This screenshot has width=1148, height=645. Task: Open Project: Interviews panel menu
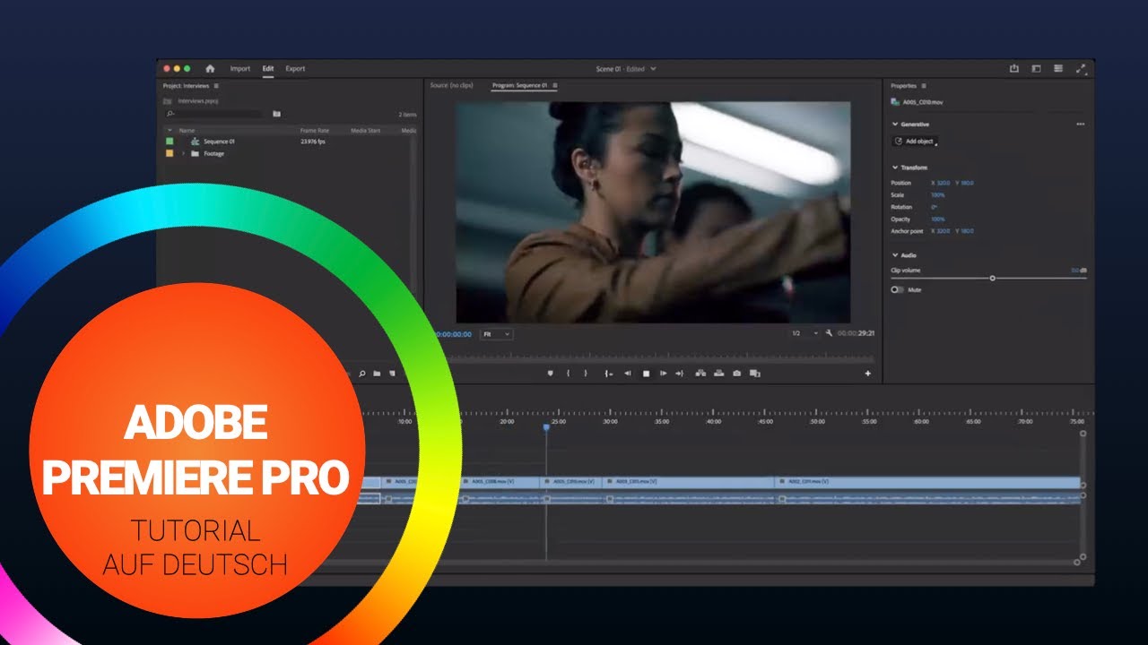pos(216,86)
